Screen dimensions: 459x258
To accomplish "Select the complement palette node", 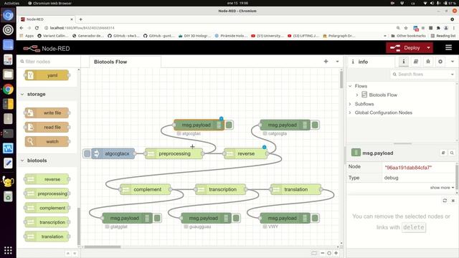I will click(47, 208).
